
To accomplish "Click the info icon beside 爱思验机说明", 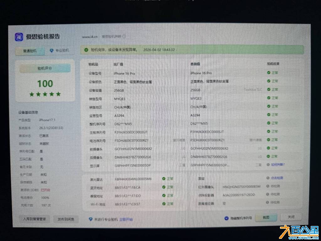I will 124,36.
